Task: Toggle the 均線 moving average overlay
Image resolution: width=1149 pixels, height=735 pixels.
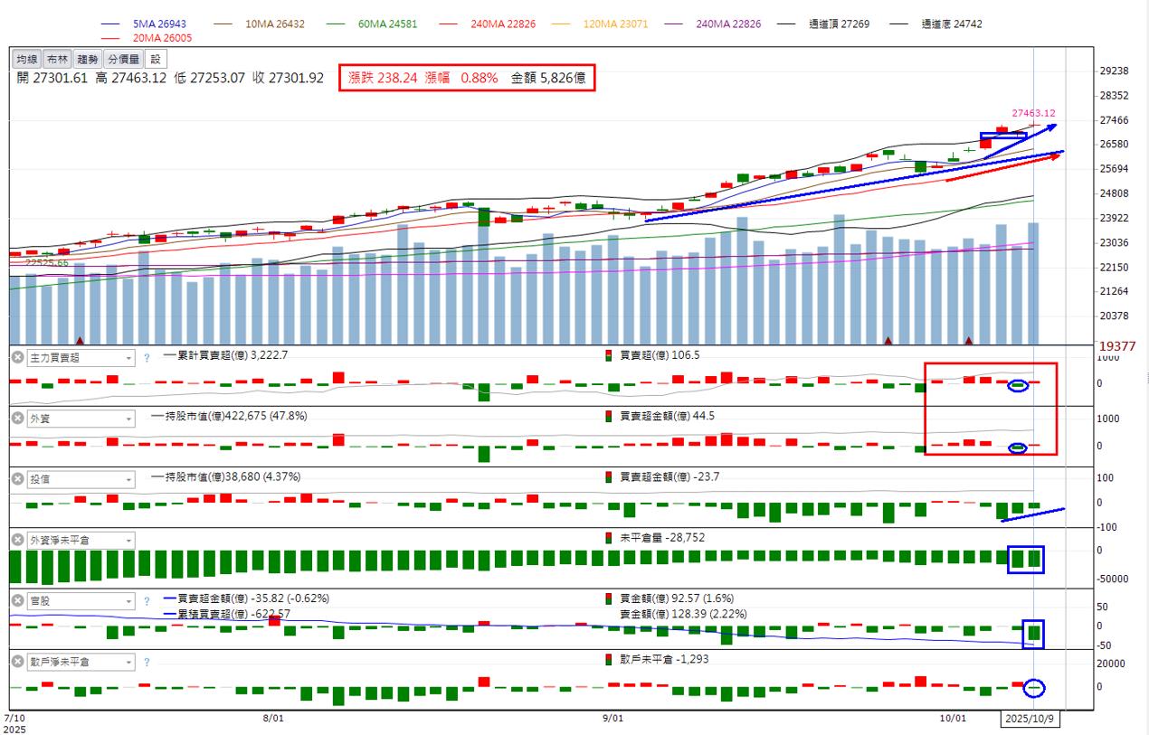Action: click(x=27, y=60)
